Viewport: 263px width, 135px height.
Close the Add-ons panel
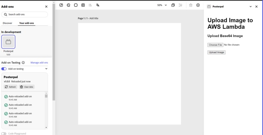46,6
